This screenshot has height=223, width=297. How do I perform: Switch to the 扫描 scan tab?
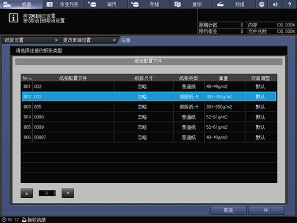(234, 4)
